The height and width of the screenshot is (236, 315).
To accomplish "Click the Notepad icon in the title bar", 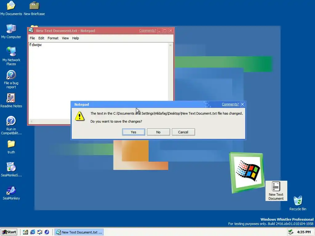I will coord(31,30).
